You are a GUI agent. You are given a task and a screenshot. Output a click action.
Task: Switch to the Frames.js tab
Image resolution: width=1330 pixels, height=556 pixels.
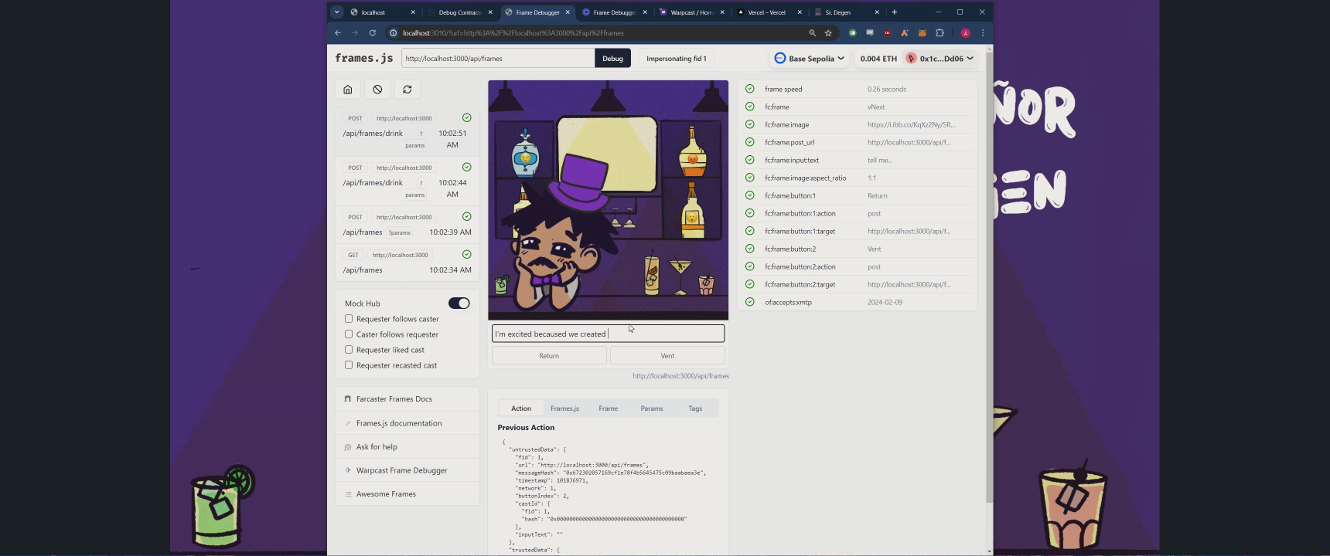[564, 409]
